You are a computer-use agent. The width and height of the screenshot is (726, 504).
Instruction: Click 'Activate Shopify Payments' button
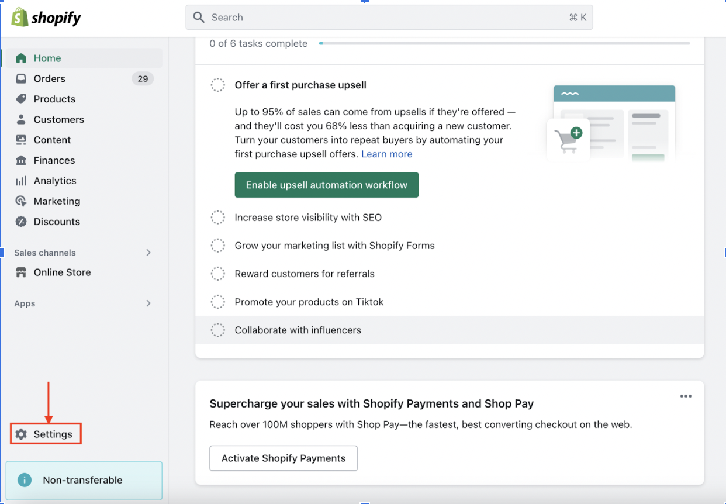tap(284, 458)
